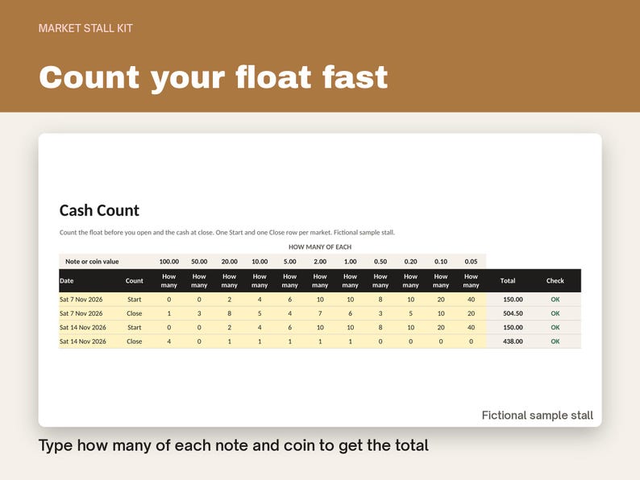The image size is (640, 480).
Task: Select date in Sat 14 Nov 2026 Start row
Action: [83, 327]
